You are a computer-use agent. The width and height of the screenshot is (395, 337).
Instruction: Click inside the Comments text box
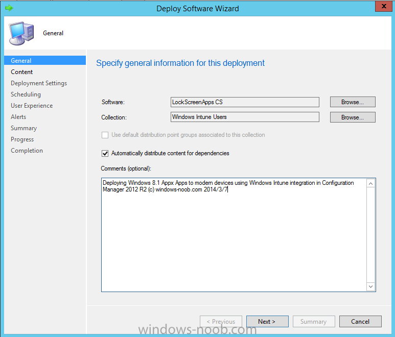(234, 235)
